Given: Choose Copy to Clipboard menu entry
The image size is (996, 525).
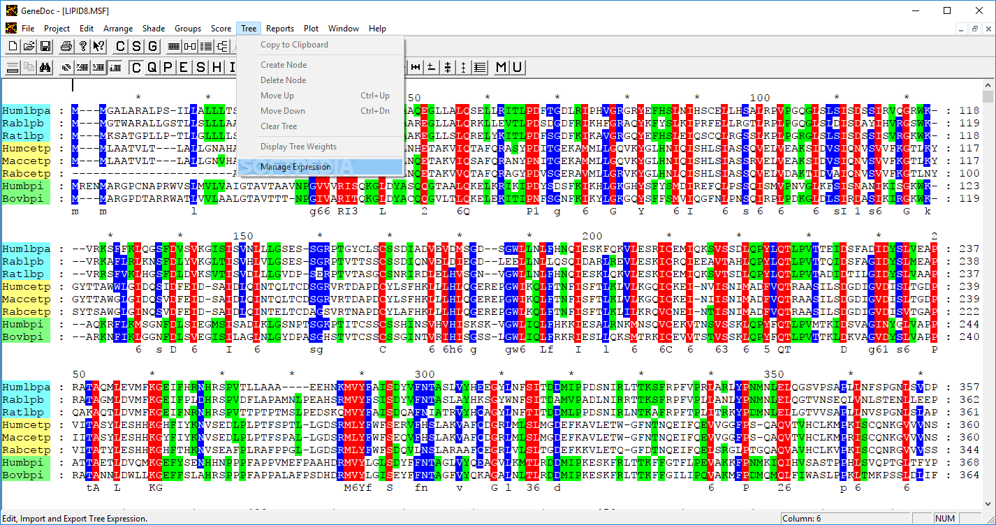Looking at the screenshot, I should [321, 45].
